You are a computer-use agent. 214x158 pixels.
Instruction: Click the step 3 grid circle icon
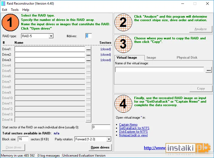(123, 44)
